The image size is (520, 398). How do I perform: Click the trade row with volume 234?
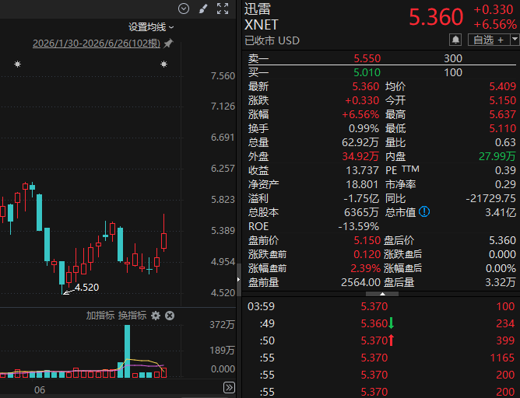[x=381, y=323]
